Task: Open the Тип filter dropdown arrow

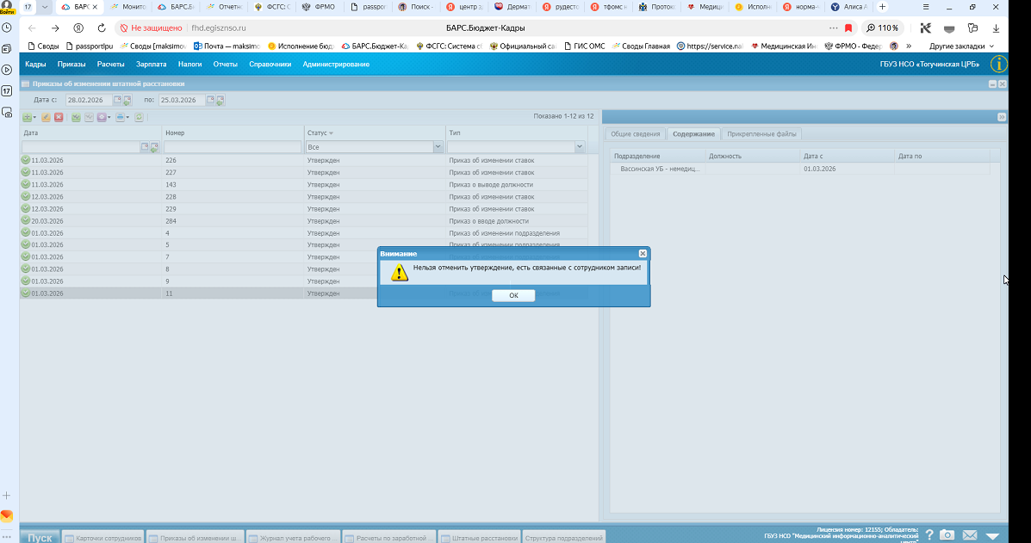Action: click(x=580, y=147)
